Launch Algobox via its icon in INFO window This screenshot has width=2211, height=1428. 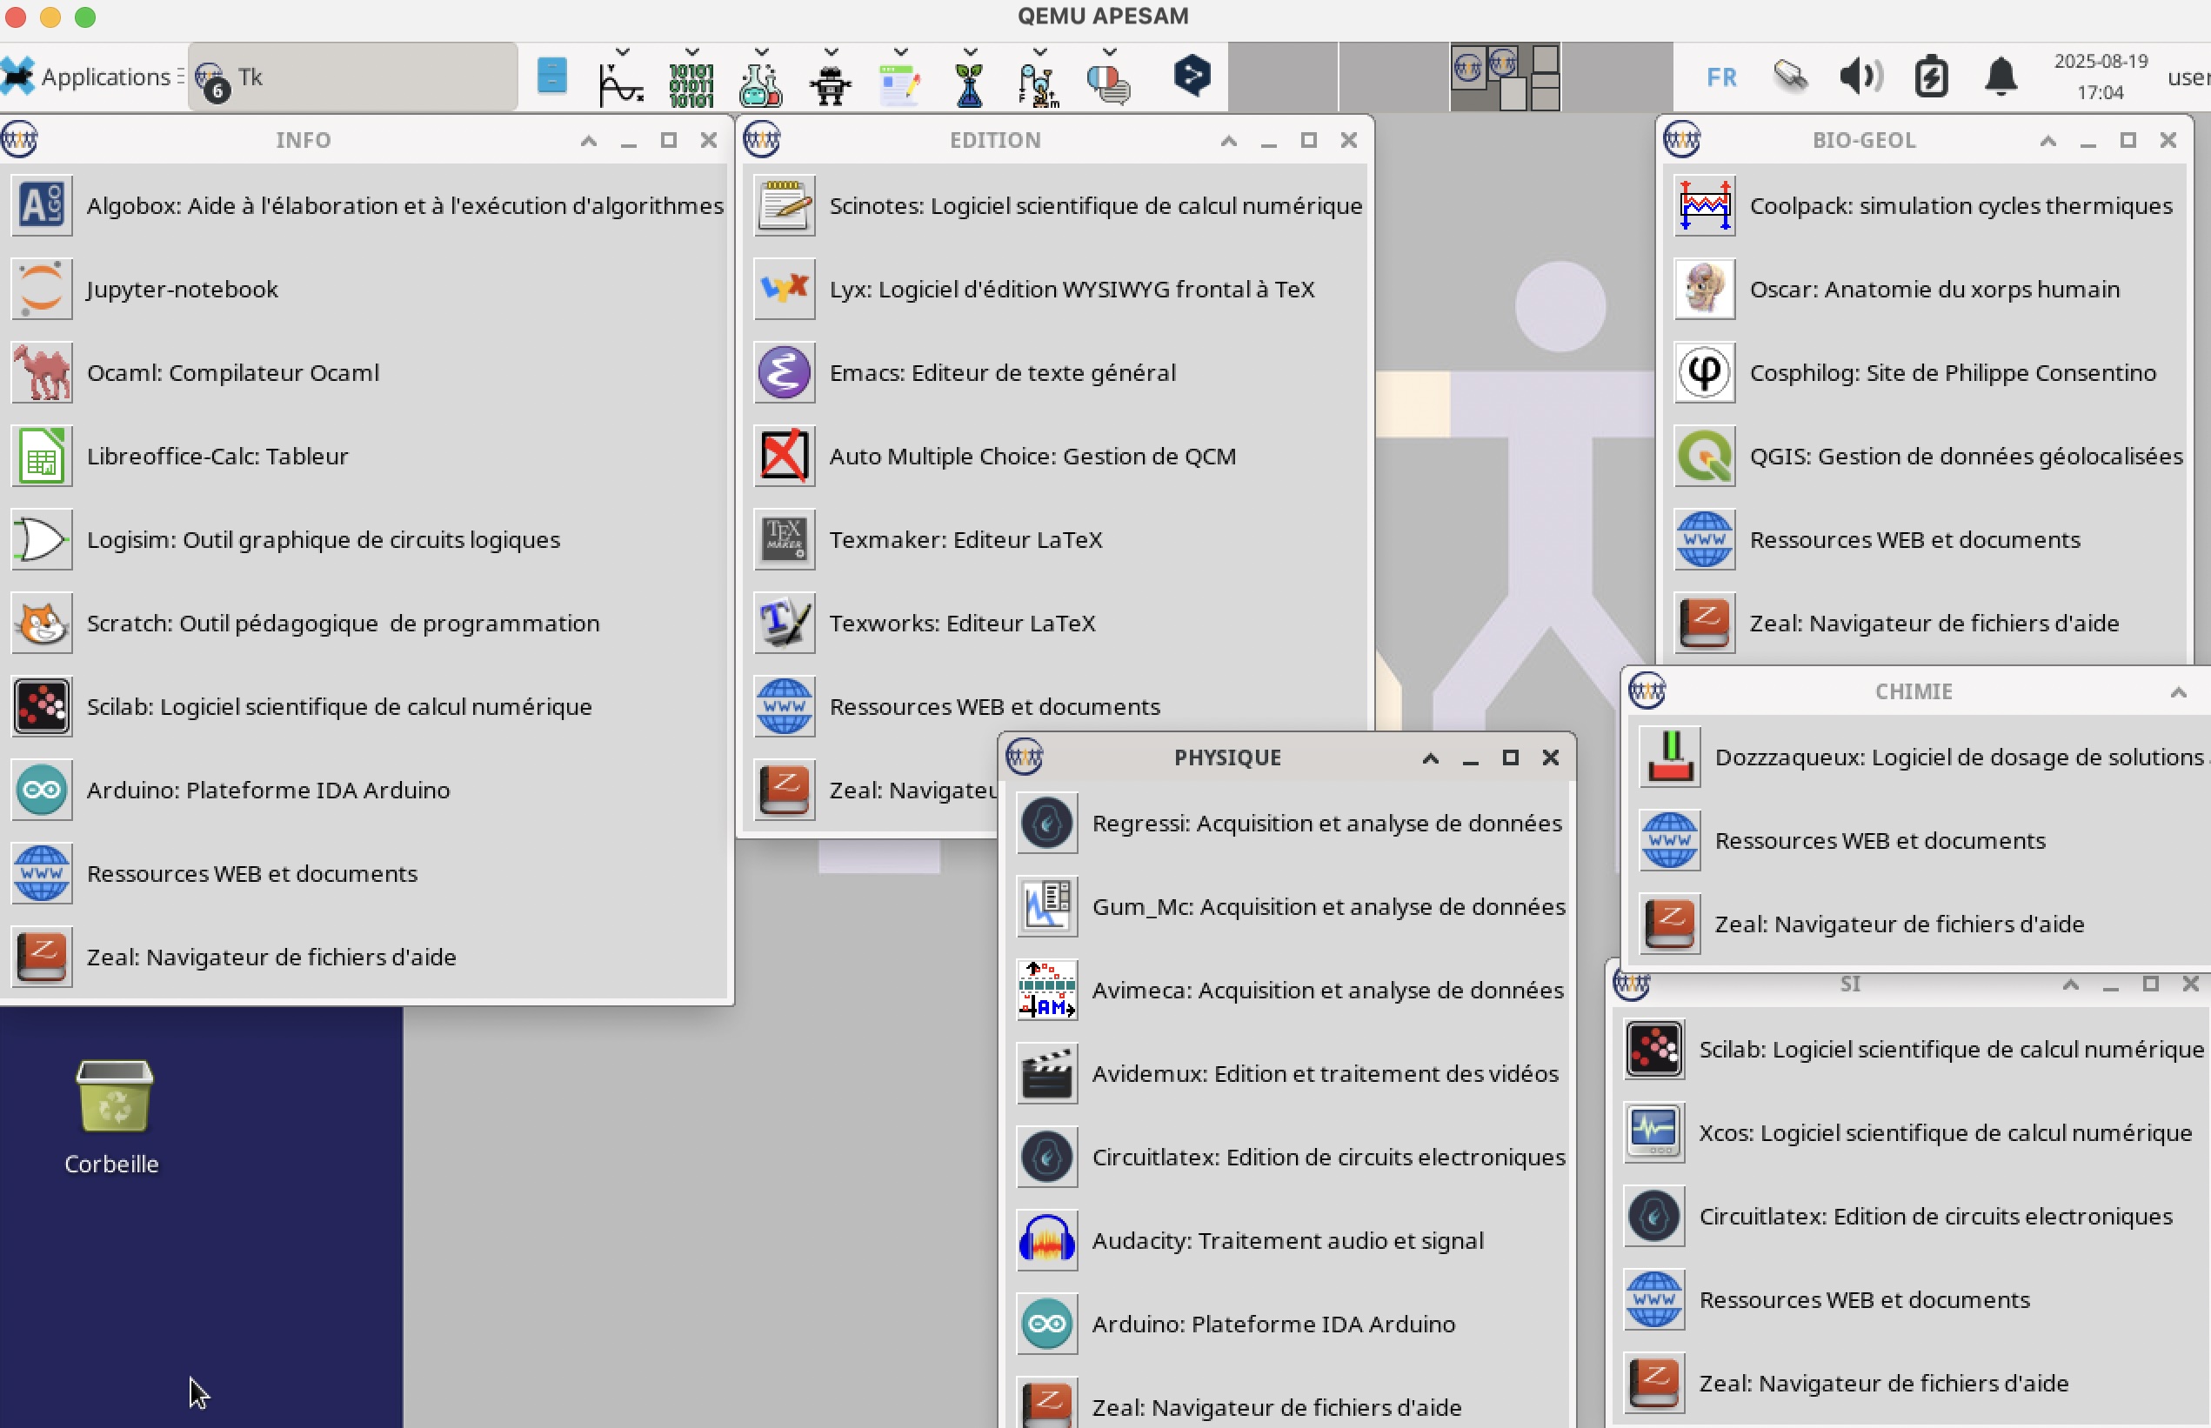(x=42, y=206)
